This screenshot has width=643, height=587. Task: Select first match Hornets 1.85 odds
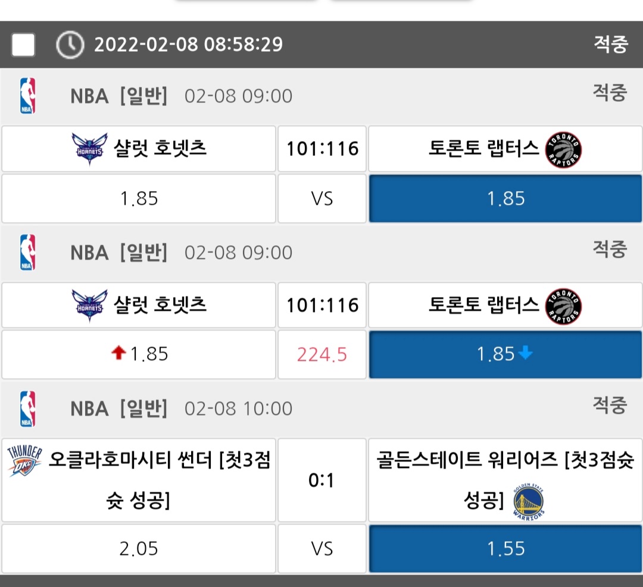pyautogui.click(x=139, y=198)
